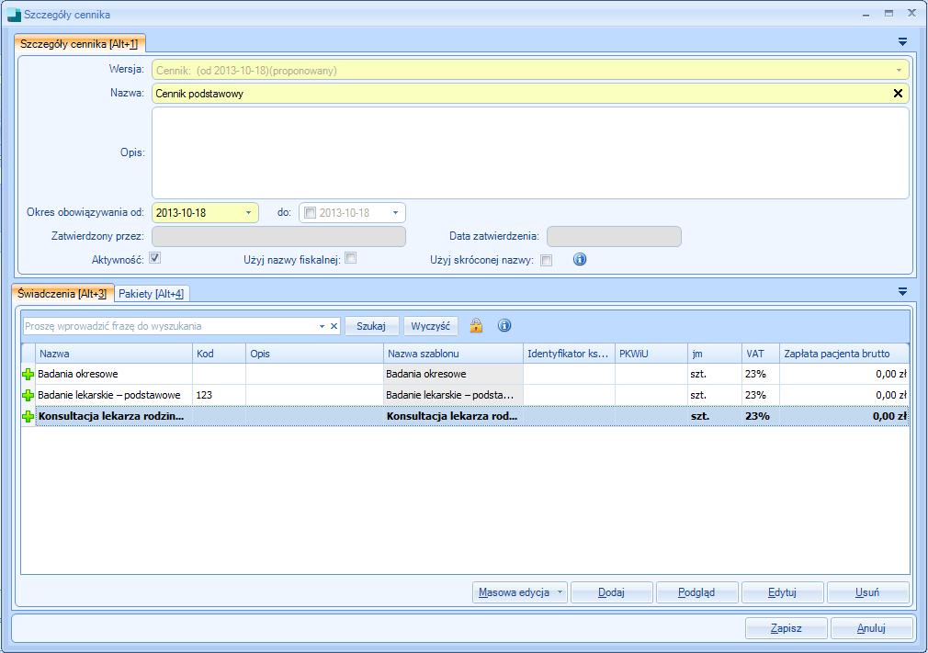
Task: Click the Dodaj button
Action: point(611,592)
